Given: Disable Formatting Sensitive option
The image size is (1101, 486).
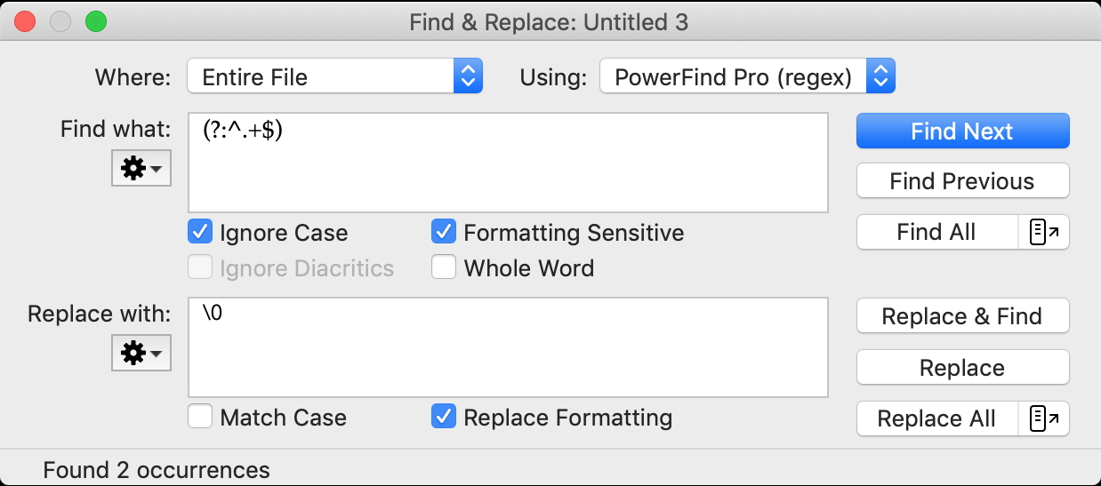Looking at the screenshot, I should [x=444, y=233].
